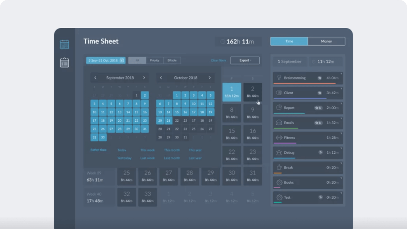The image size is (407, 229).
Task: Enable the Billable filter option
Action: pos(172,60)
